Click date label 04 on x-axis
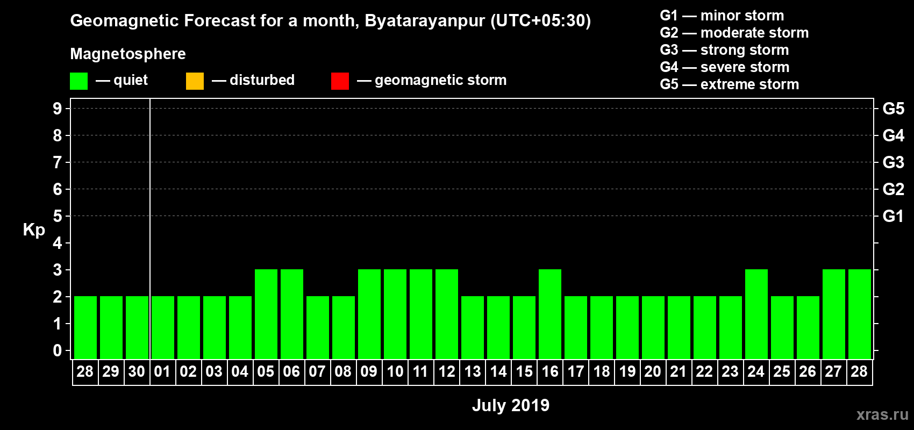Viewport: 914px width, 430px height. [x=240, y=372]
